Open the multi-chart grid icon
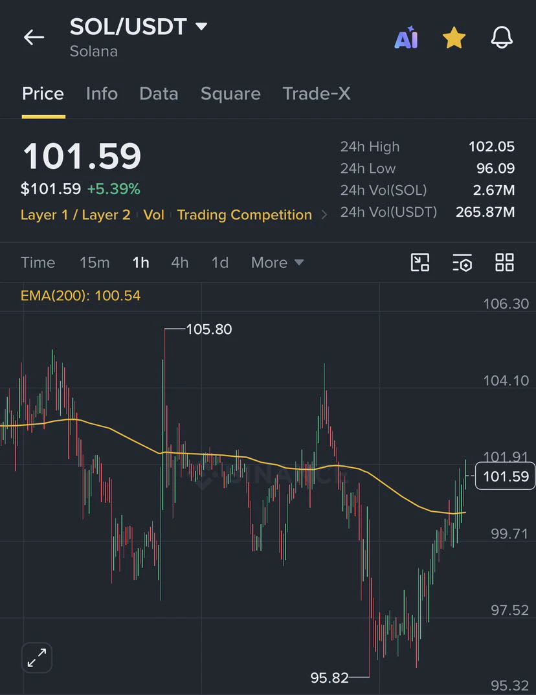 click(504, 262)
